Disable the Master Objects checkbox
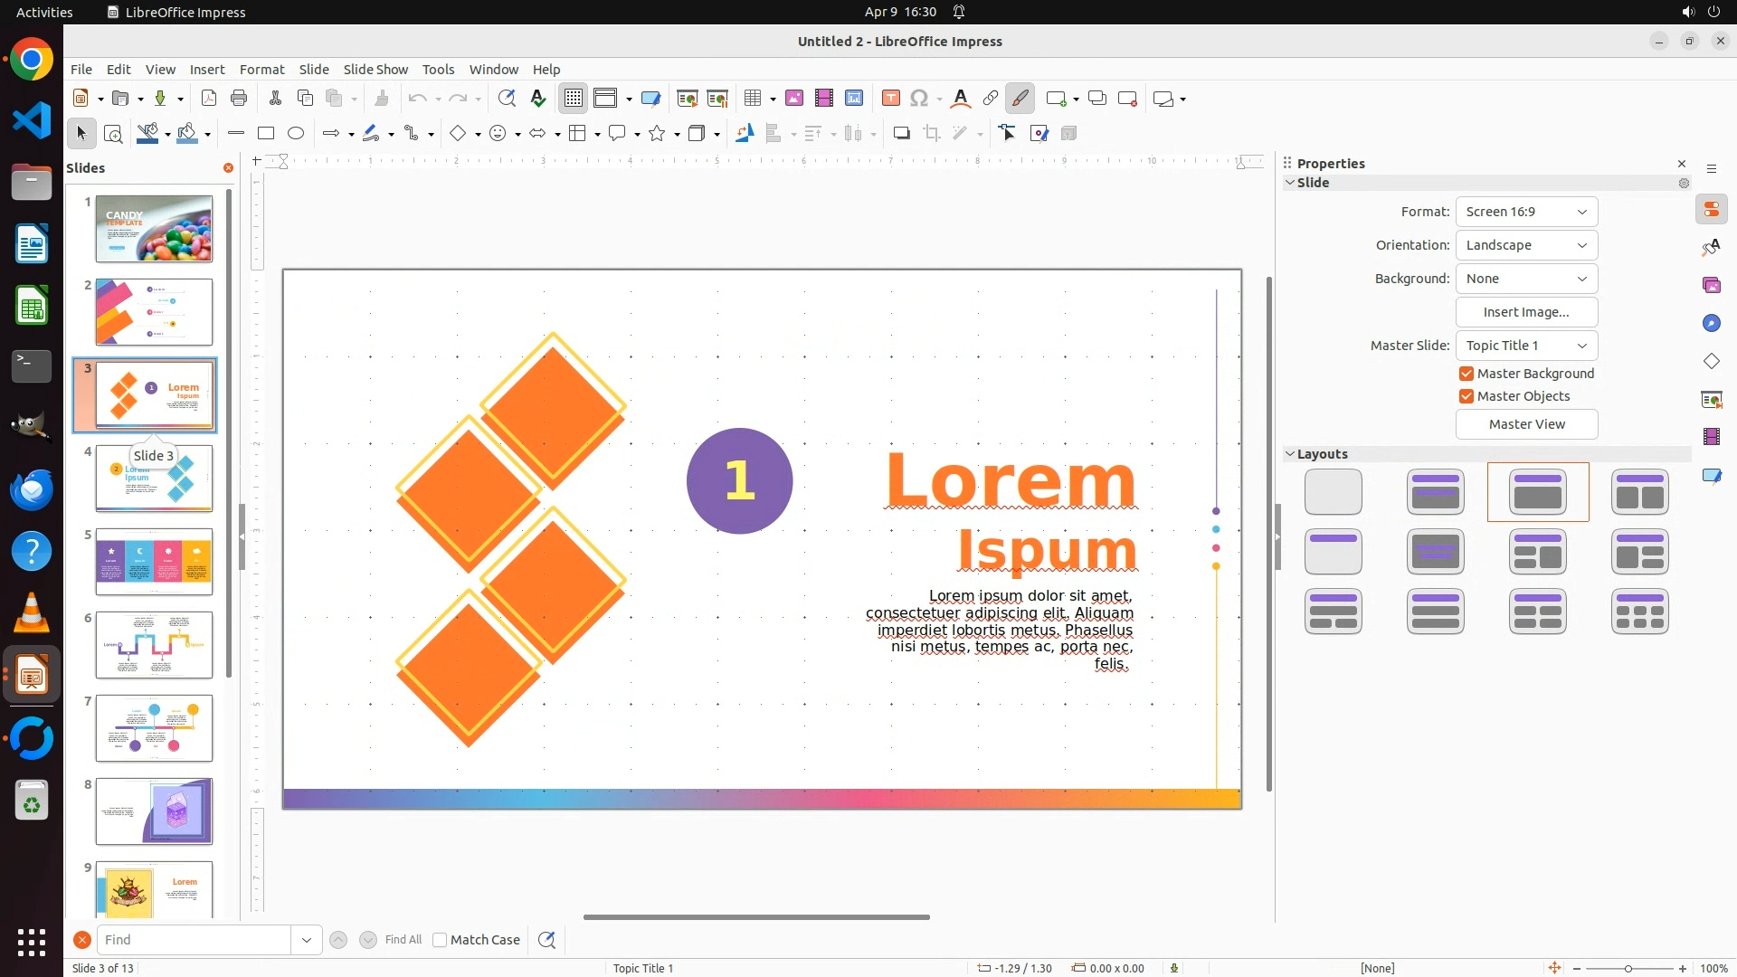Screen dimensions: 1737x977 click(x=1466, y=396)
